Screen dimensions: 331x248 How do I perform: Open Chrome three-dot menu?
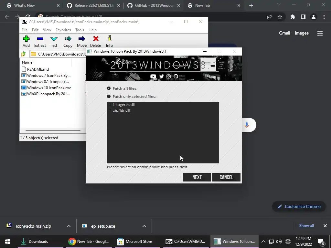(x=324, y=17)
